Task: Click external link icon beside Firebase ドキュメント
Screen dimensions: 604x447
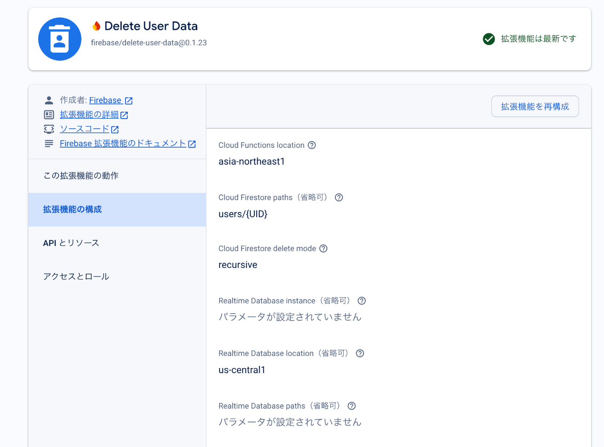Action: (192, 144)
